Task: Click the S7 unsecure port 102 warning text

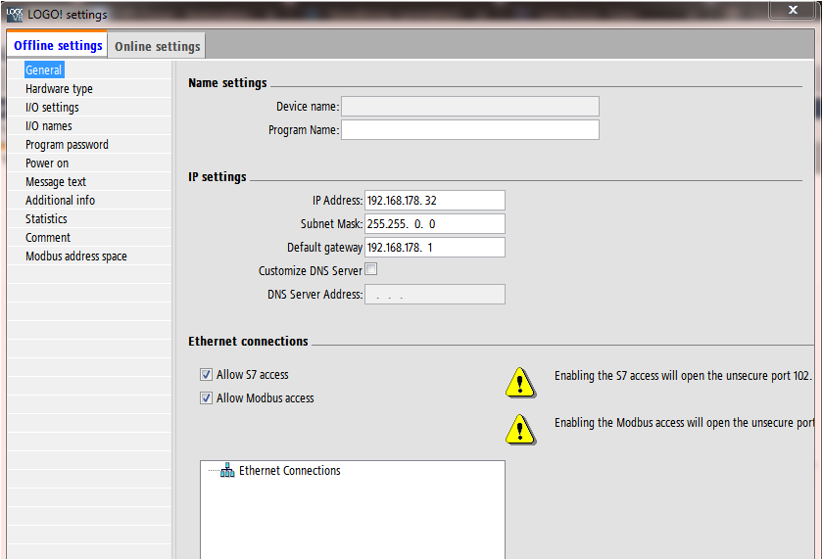Action: 683,375
